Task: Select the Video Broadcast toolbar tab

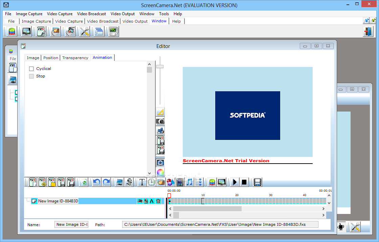Action: (x=103, y=21)
